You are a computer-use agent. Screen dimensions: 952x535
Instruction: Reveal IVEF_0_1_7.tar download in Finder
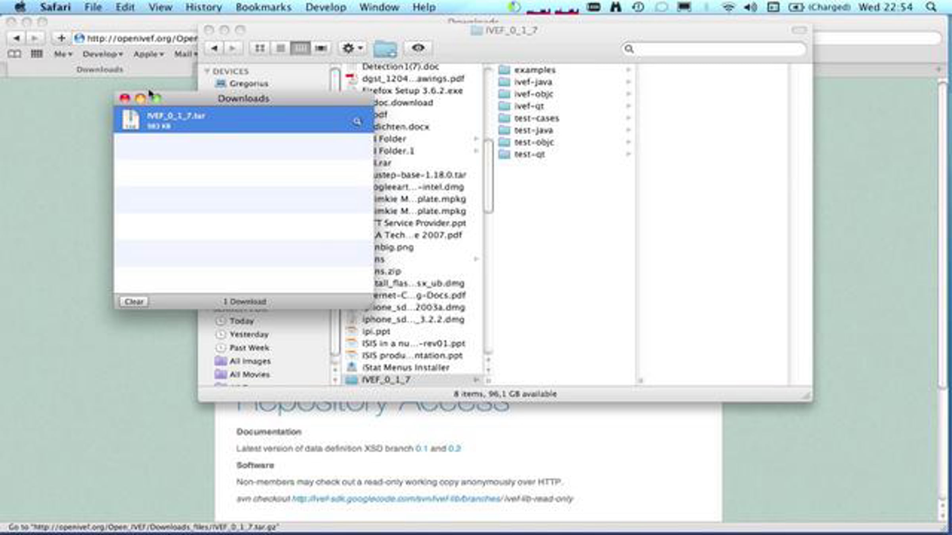[x=357, y=121]
